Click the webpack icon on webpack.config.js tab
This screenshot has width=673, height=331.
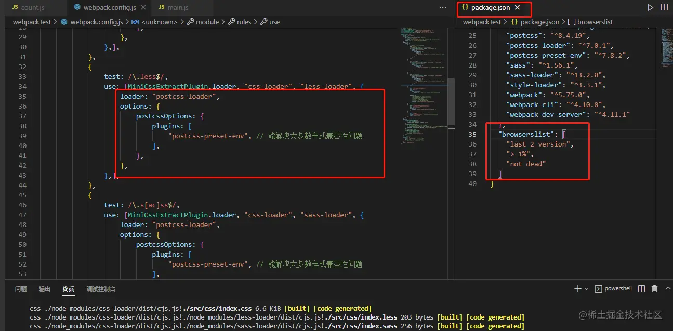pos(77,8)
